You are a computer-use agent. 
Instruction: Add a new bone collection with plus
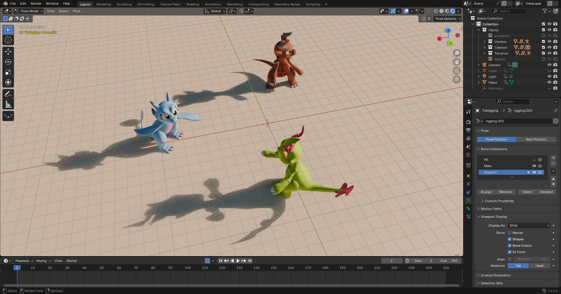[x=553, y=158]
